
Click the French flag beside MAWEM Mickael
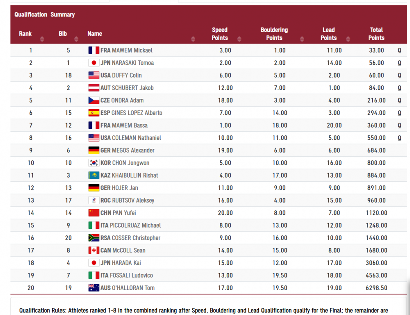(x=93, y=50)
